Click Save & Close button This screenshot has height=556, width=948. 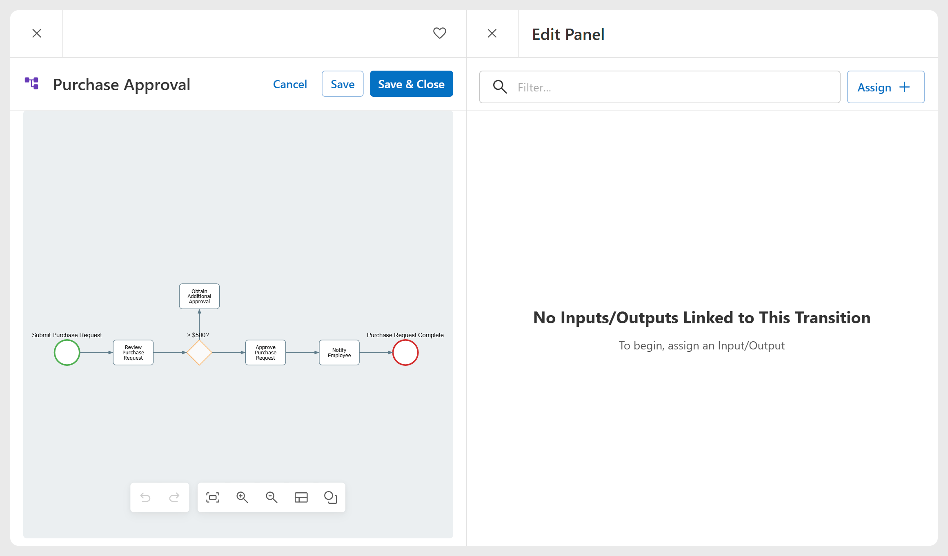[x=412, y=84]
